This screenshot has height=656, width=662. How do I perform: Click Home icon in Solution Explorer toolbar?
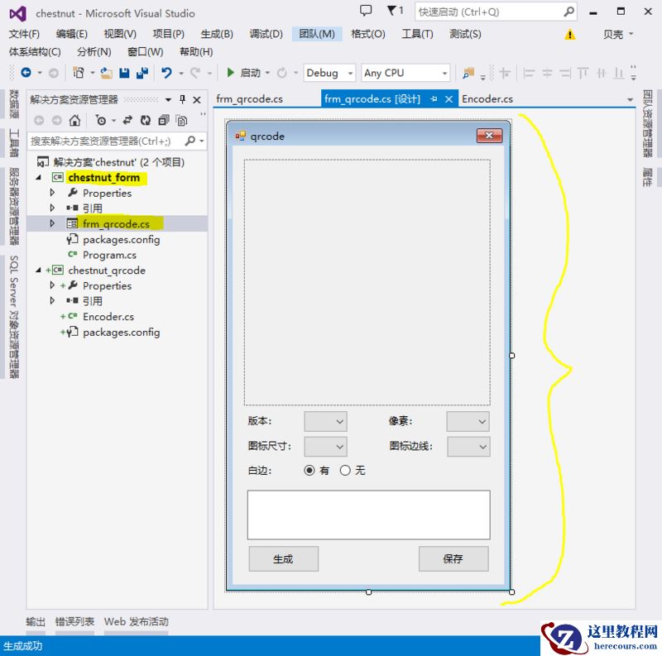74,121
